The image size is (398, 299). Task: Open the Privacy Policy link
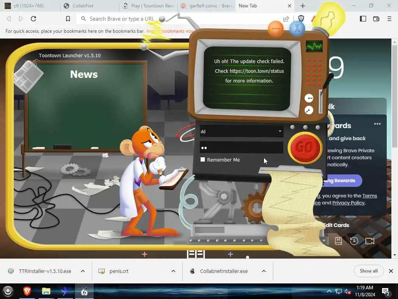348,202
